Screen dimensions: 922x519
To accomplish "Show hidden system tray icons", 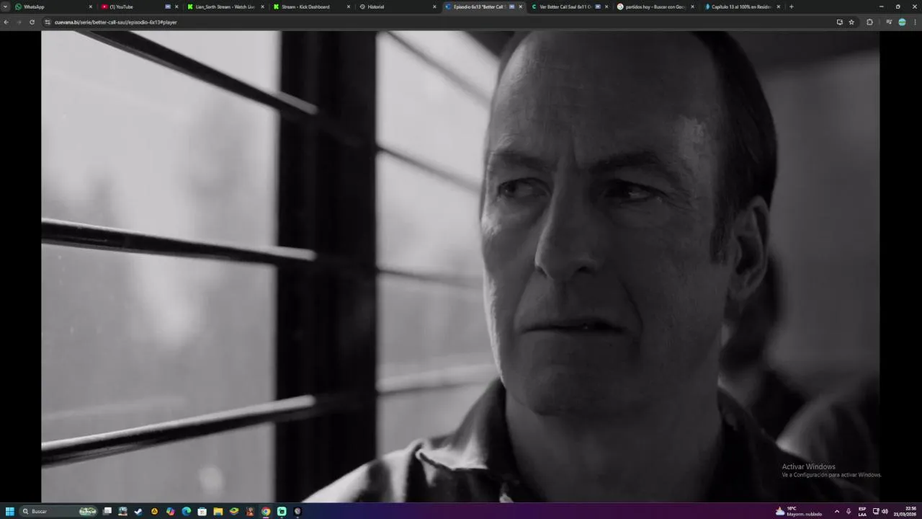I will click(x=836, y=511).
